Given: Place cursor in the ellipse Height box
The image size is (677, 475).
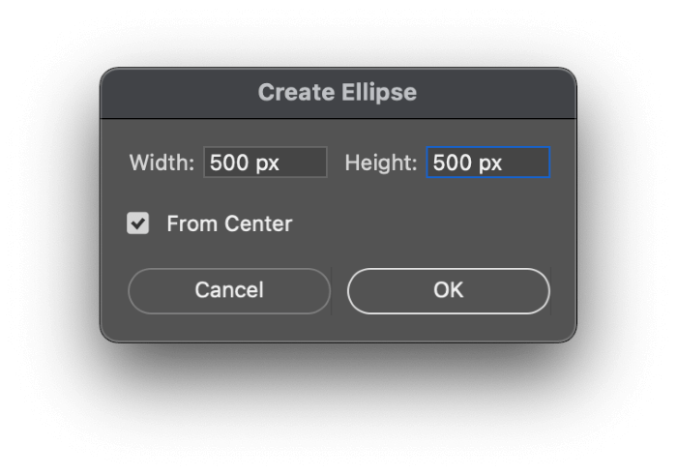Looking at the screenshot, I should pos(488,163).
